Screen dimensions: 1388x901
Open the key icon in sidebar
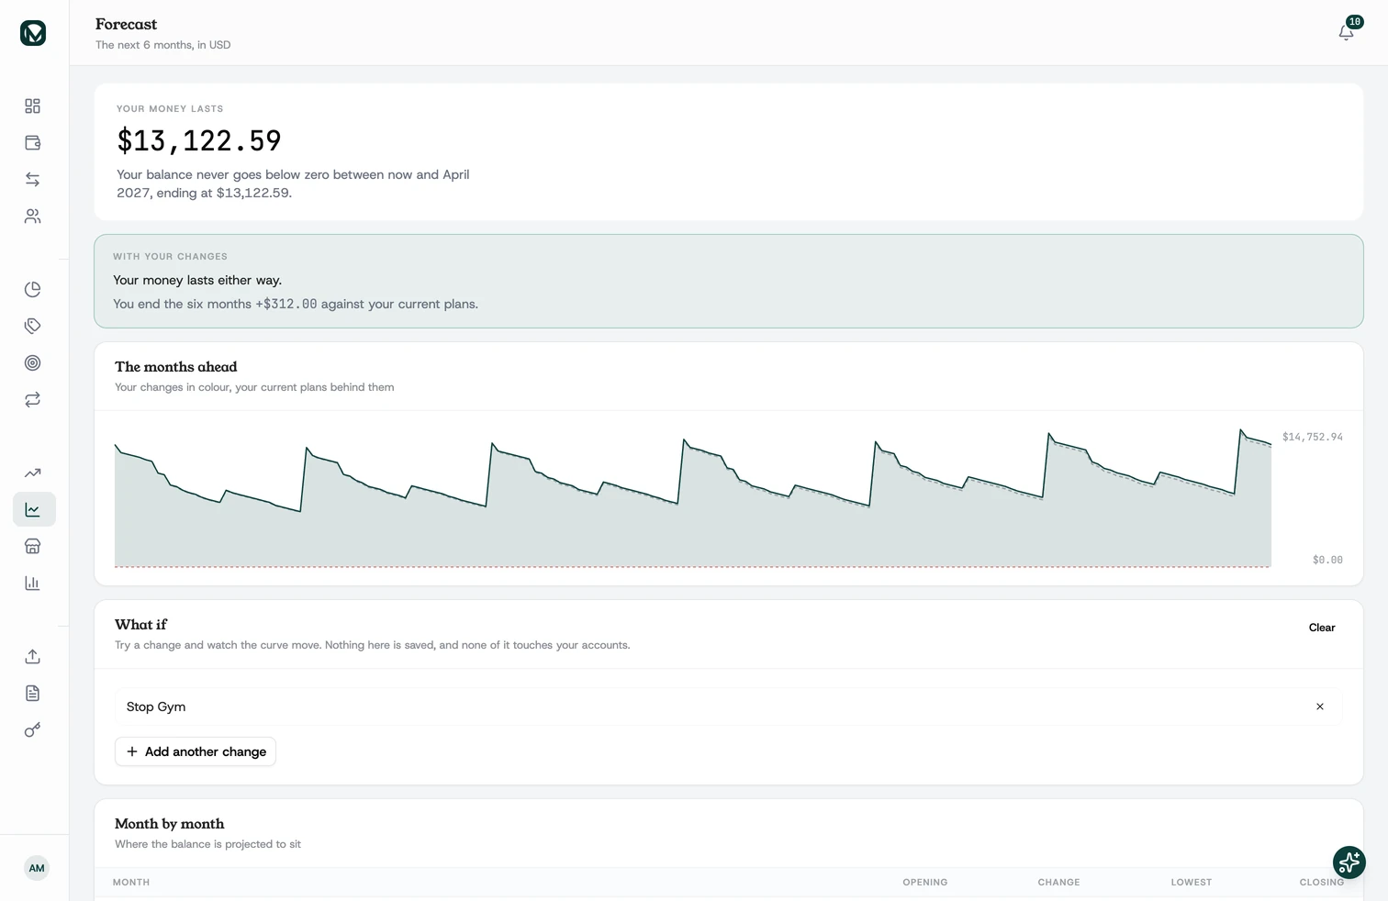tap(33, 730)
